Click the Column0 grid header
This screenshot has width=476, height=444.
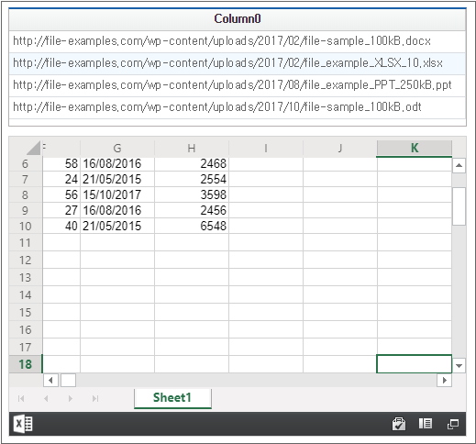click(x=238, y=19)
